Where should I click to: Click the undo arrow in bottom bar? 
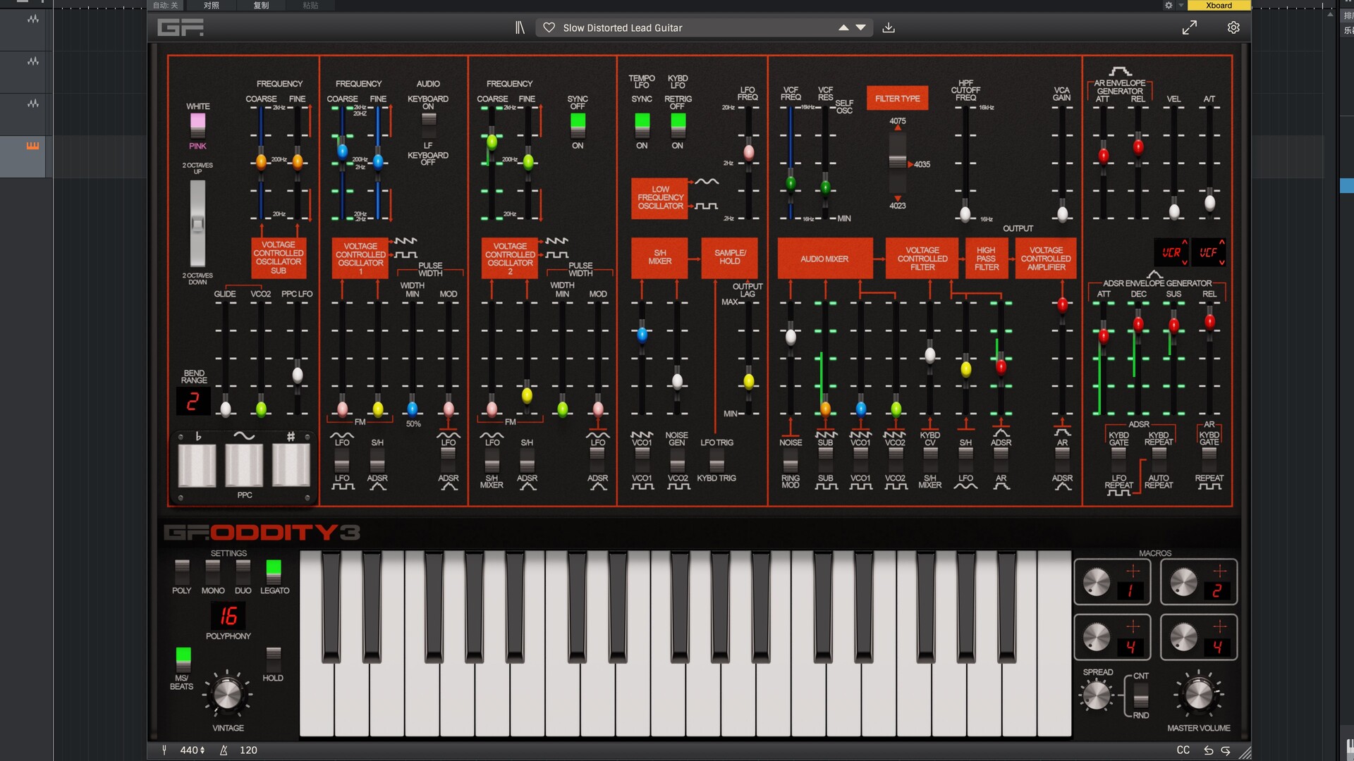1208,750
